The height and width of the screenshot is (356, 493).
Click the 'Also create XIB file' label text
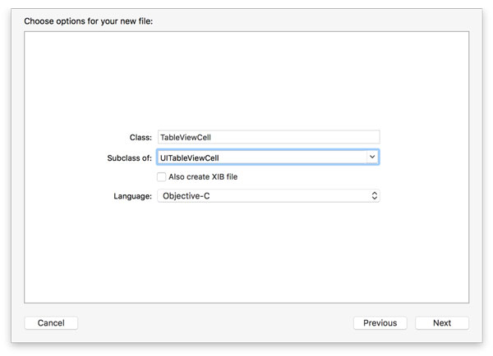click(x=202, y=176)
